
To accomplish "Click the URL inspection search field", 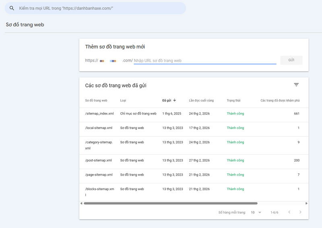I will pyautogui.click(x=95, y=8).
